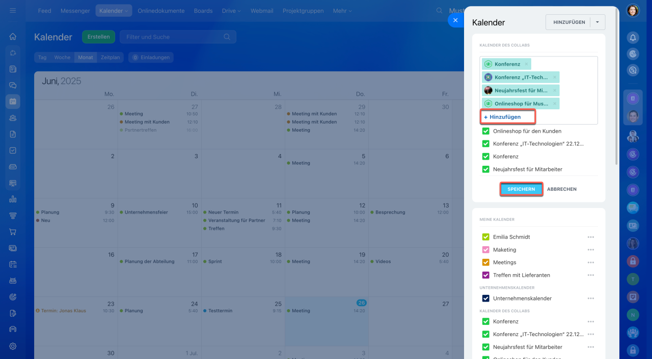
Task: Switch to the Tag view tab
Action: [x=42, y=57]
